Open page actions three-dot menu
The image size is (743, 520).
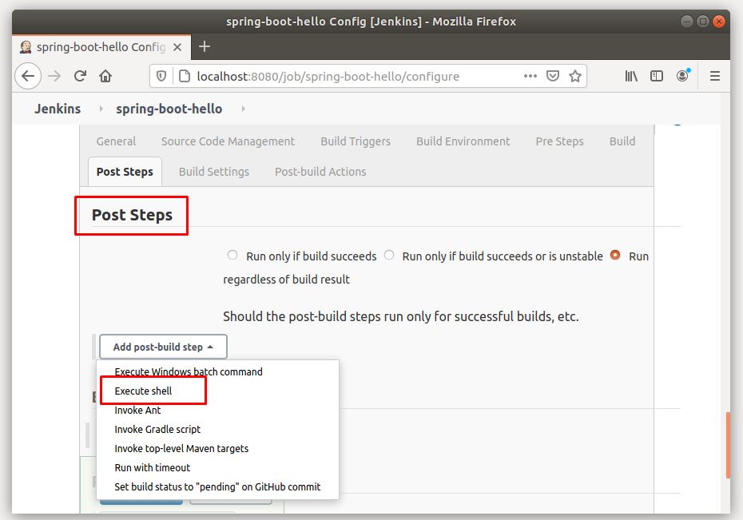530,76
